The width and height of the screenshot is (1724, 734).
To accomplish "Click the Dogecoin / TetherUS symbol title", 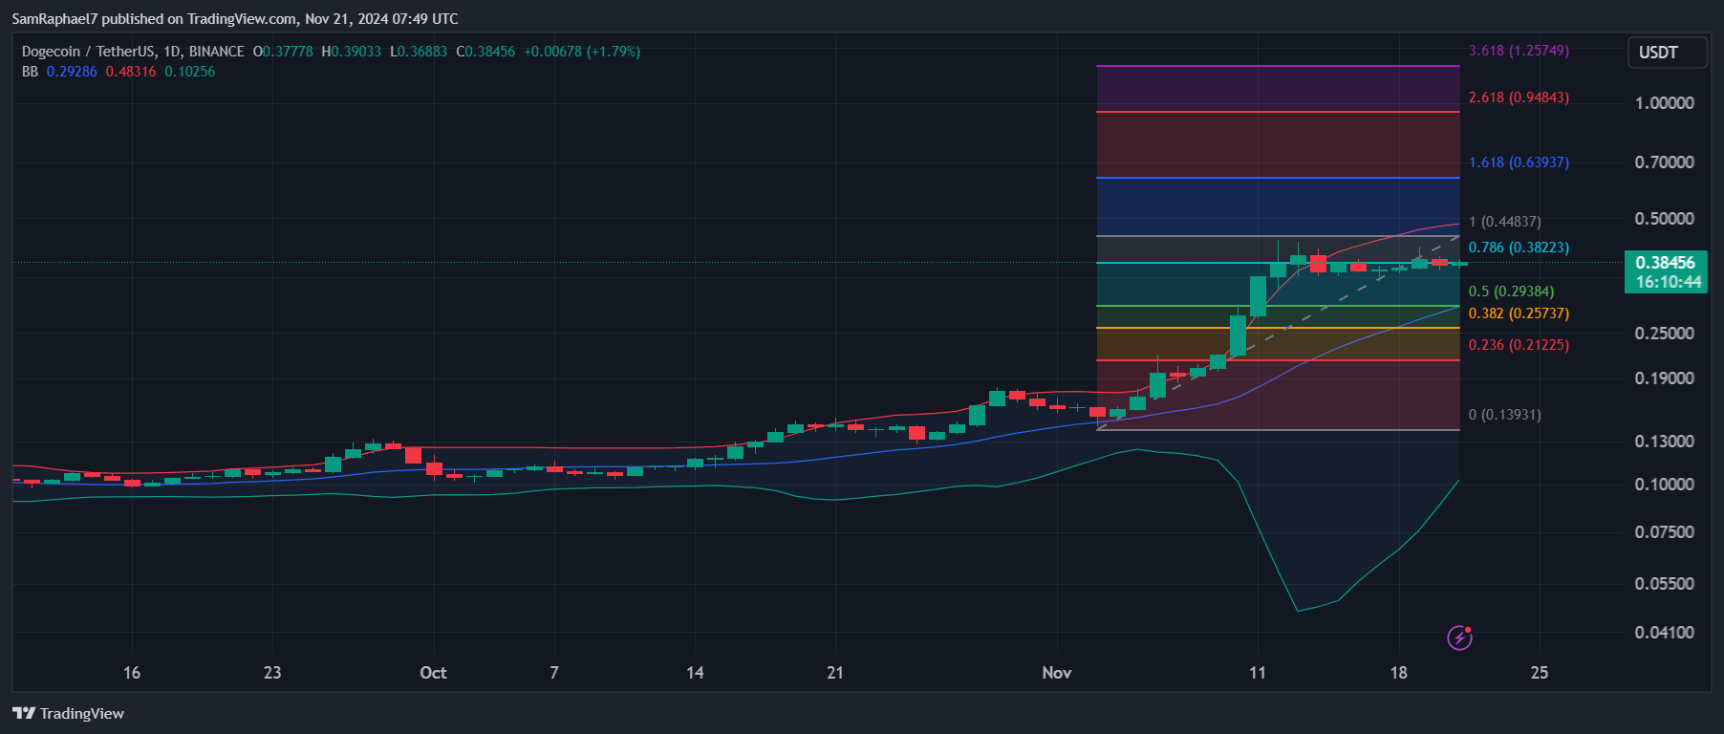I will click(133, 52).
